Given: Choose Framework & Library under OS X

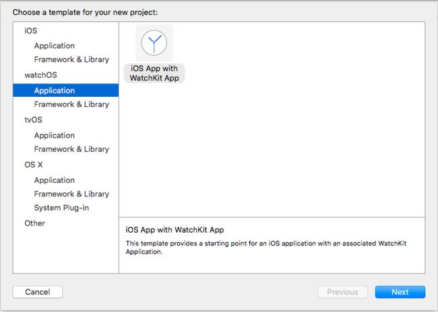Looking at the screenshot, I should point(71,194).
